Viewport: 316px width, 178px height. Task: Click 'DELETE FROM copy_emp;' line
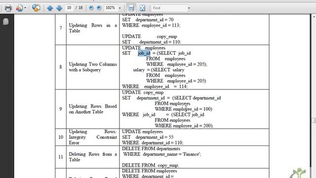pyautogui.click(x=150, y=165)
